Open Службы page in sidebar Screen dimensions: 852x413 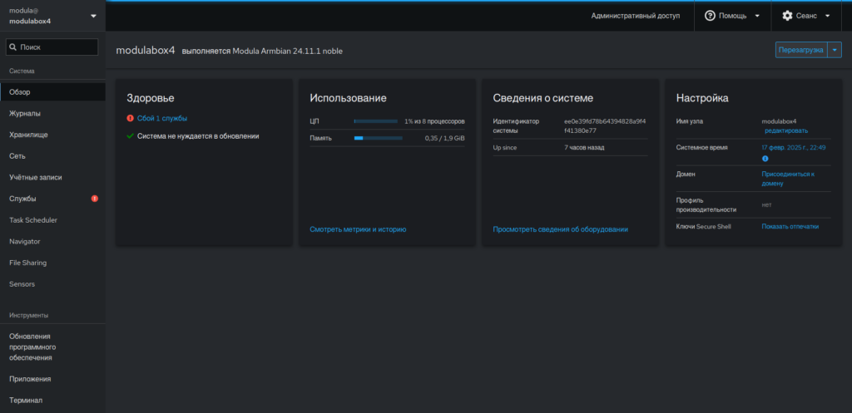point(52,199)
